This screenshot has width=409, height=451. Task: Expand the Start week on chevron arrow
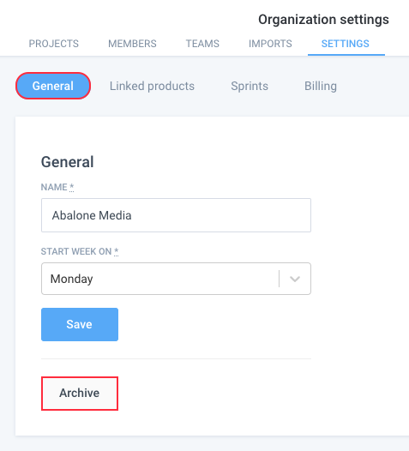(295, 279)
